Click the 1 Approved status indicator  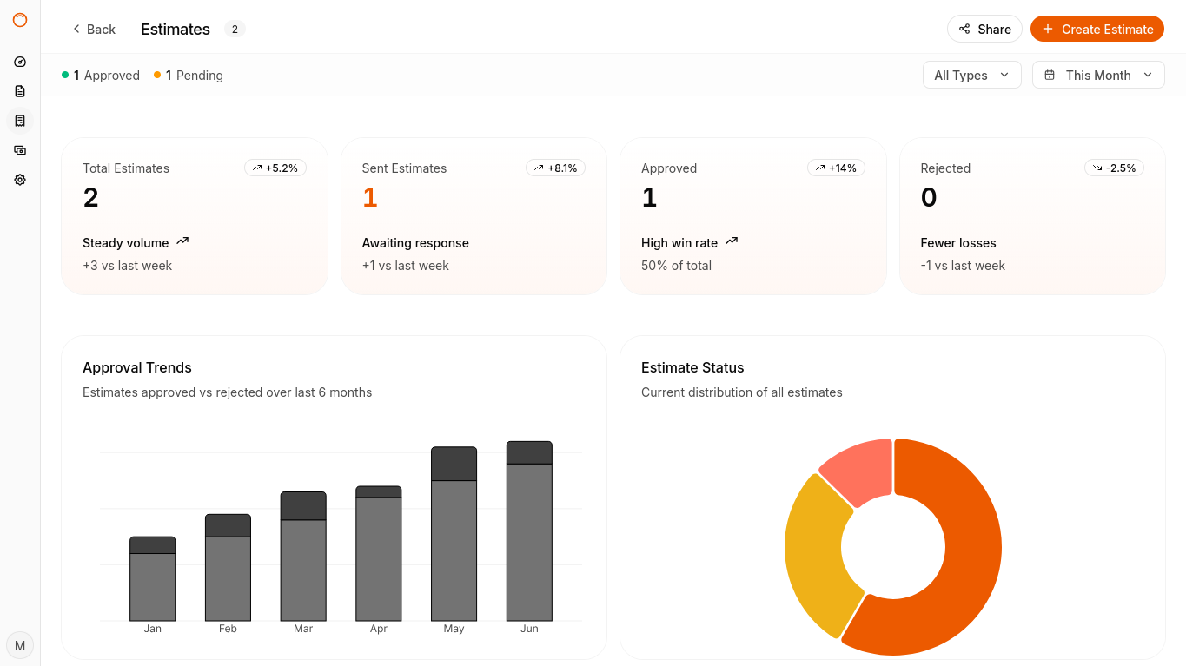tap(101, 76)
